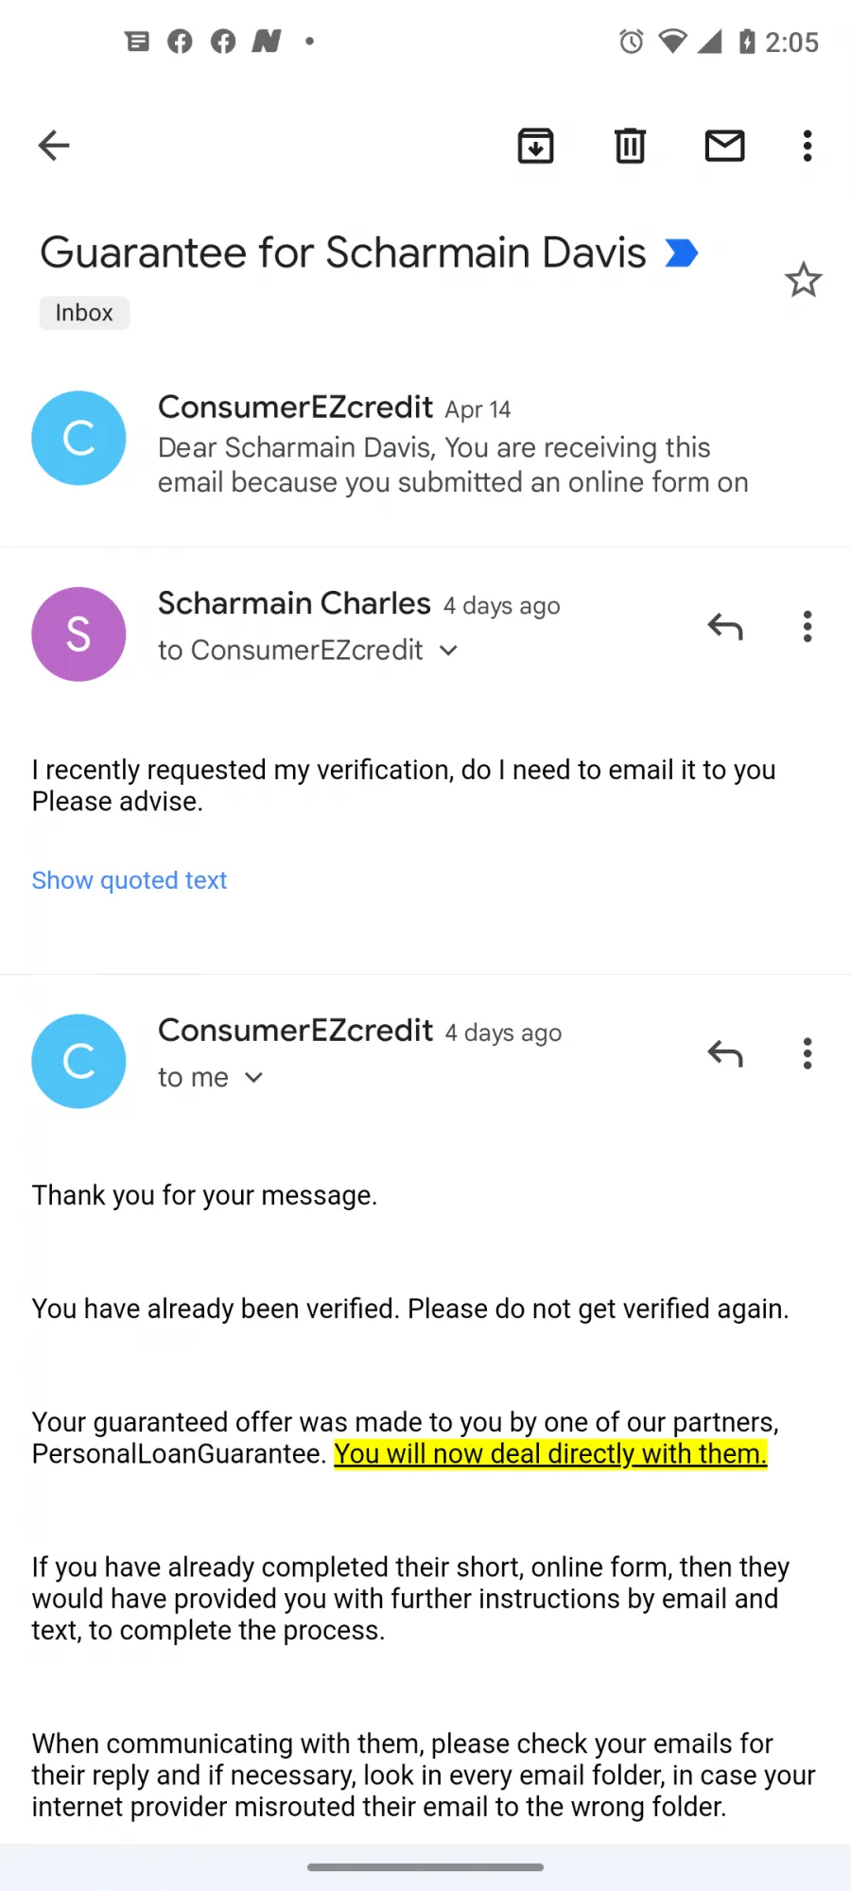The width and height of the screenshot is (851, 1891).
Task: Open the 'You will now deal directly with them' link
Action: click(550, 1453)
